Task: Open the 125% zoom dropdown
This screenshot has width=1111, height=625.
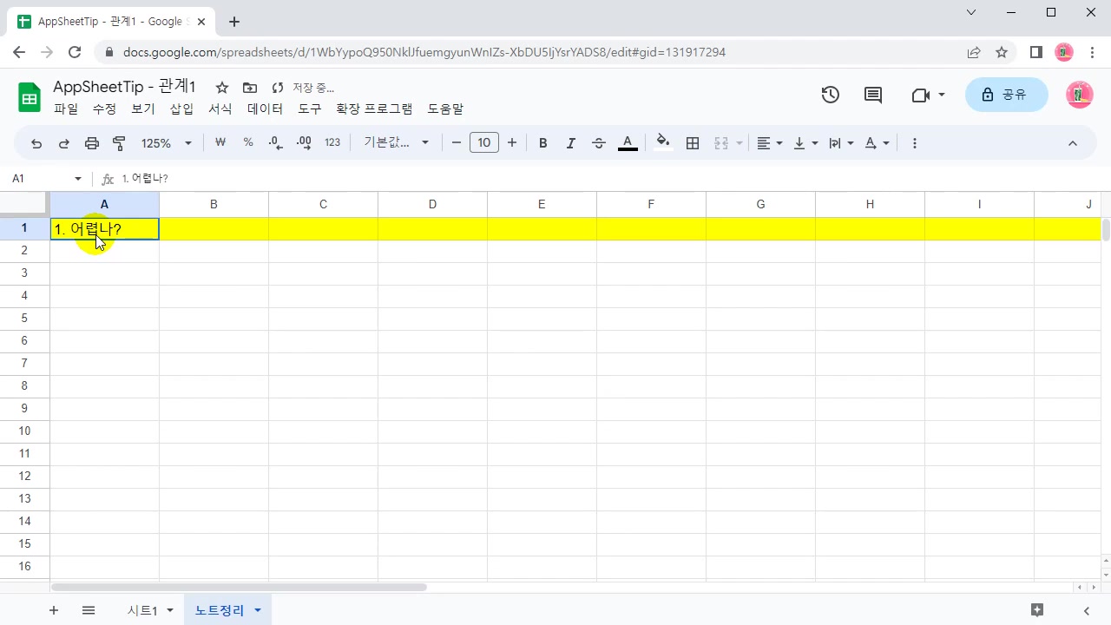Action: click(166, 143)
